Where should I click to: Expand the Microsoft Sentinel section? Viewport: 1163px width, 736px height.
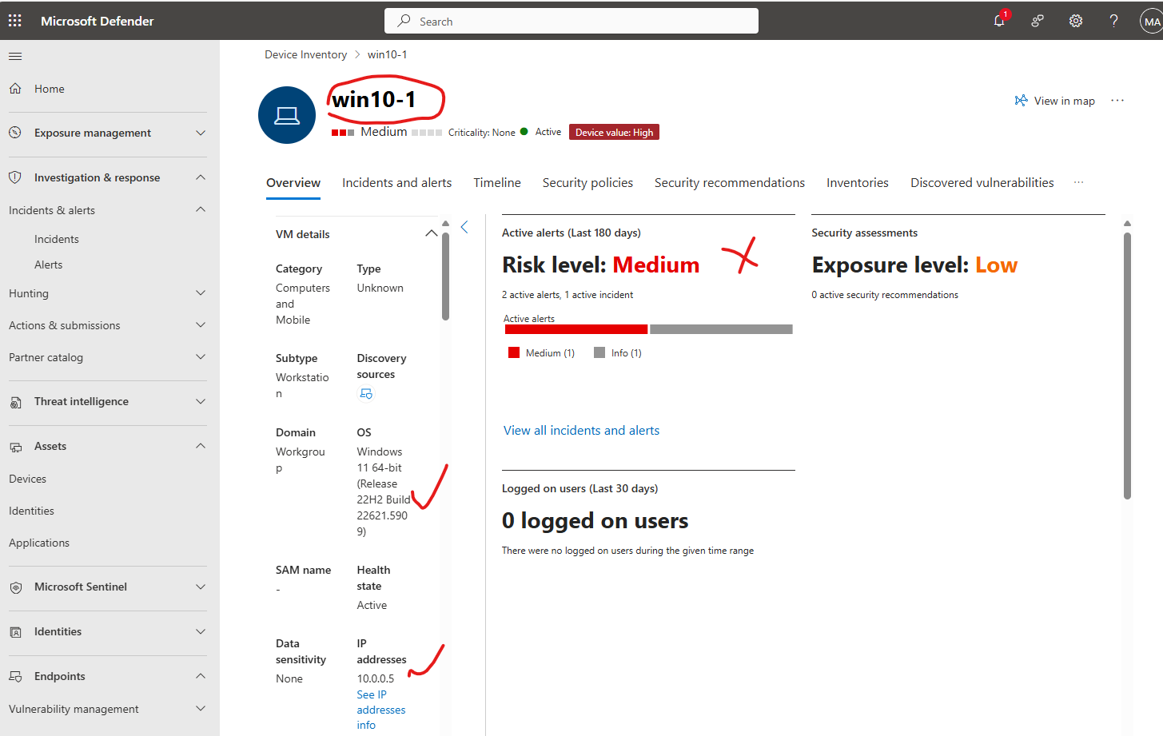(201, 587)
